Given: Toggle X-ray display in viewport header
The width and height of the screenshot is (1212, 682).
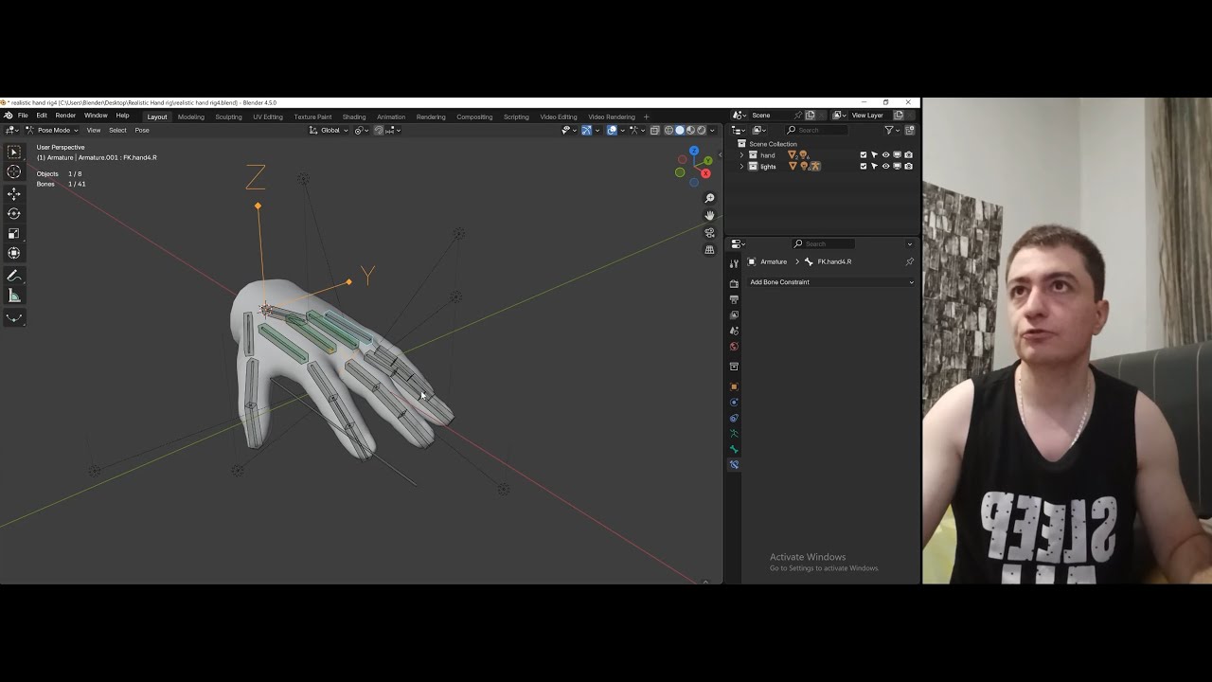Looking at the screenshot, I should coord(654,130).
